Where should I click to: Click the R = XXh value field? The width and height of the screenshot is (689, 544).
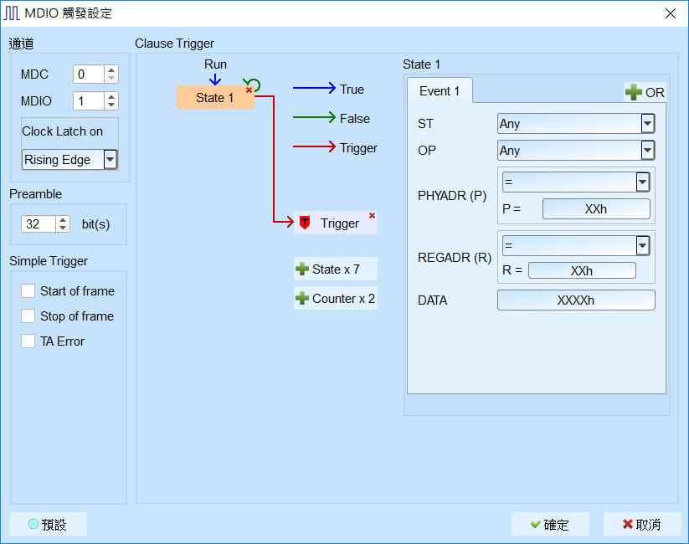point(582,270)
